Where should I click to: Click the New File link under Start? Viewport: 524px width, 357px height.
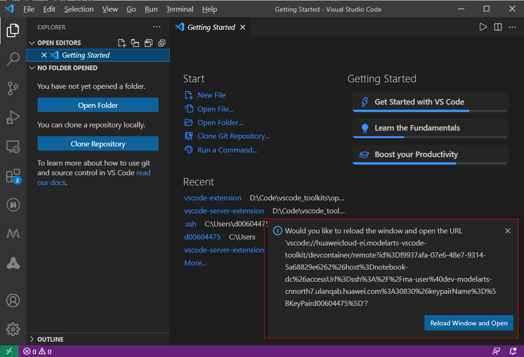click(211, 95)
